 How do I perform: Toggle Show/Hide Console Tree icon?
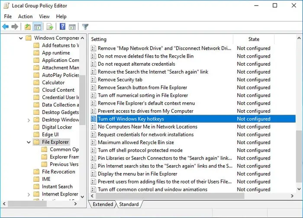(37, 27)
